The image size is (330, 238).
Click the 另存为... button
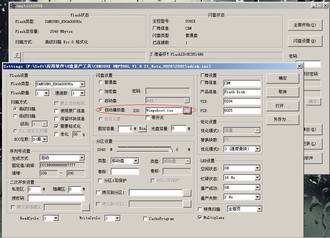click(x=283, y=120)
